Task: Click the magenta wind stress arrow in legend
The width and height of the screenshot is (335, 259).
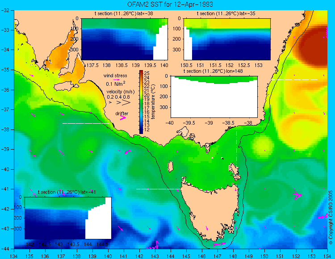Action: (x=117, y=79)
